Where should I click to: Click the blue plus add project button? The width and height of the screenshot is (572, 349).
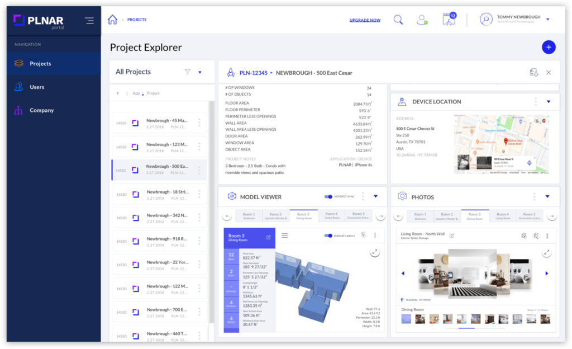coord(549,48)
